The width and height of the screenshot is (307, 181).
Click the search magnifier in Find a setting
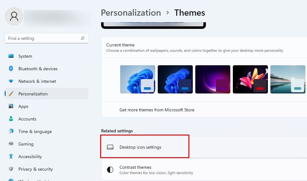(82, 38)
